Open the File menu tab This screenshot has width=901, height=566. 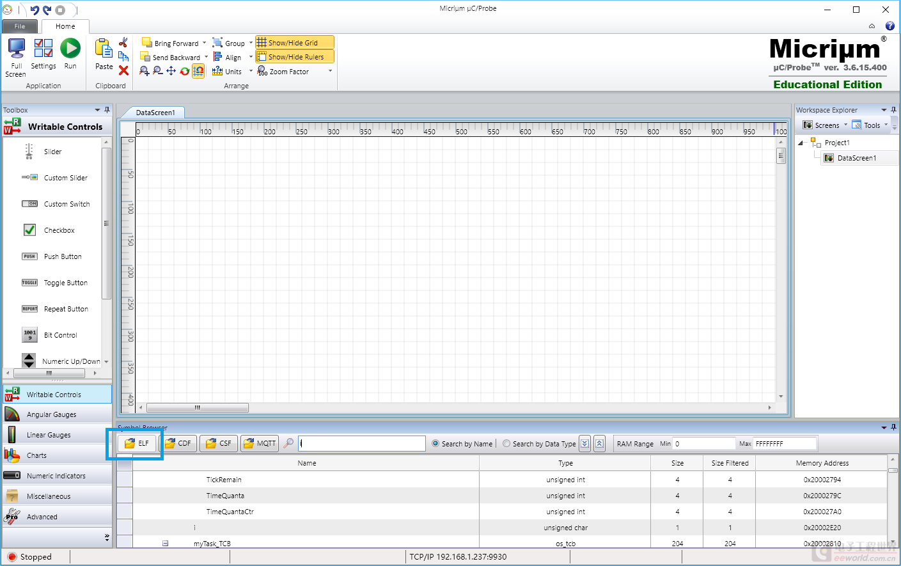tap(20, 26)
